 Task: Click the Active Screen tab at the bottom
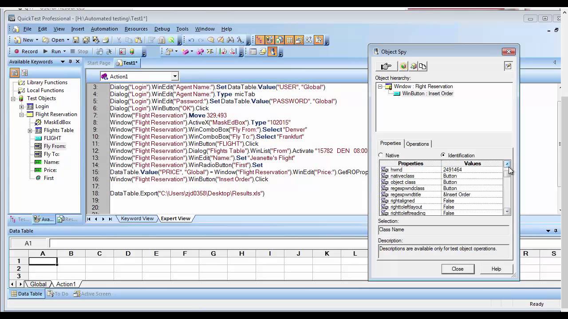[x=92, y=294]
